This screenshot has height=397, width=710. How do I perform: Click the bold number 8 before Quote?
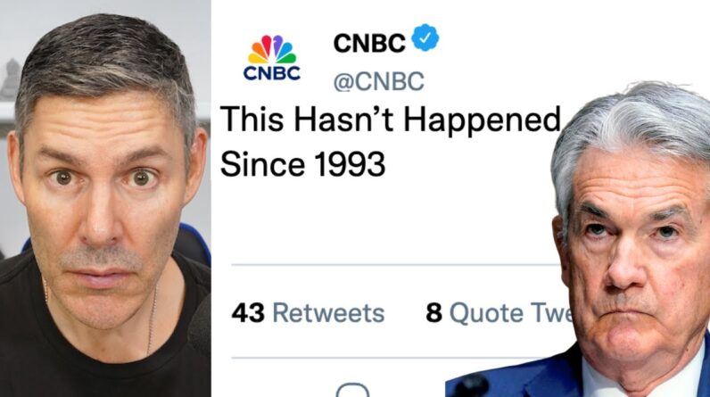click(x=433, y=313)
